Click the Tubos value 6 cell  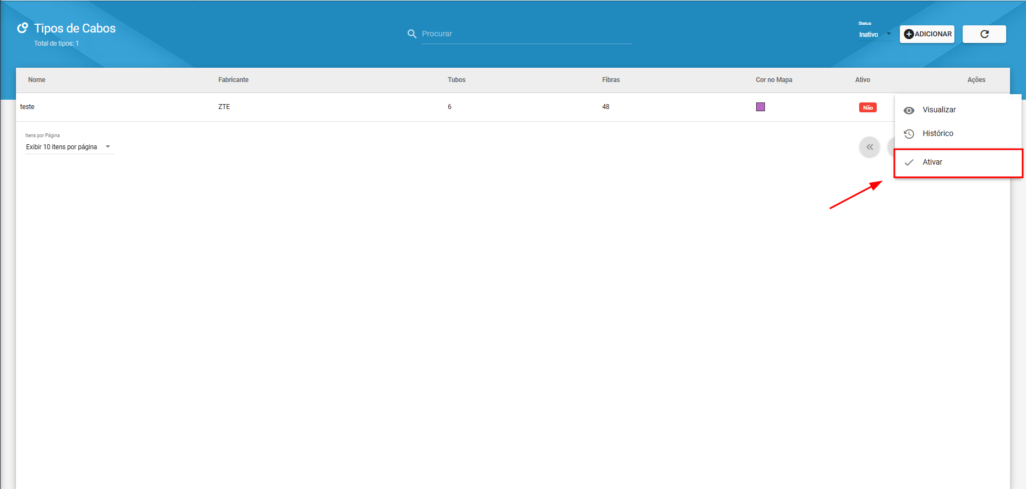click(449, 107)
